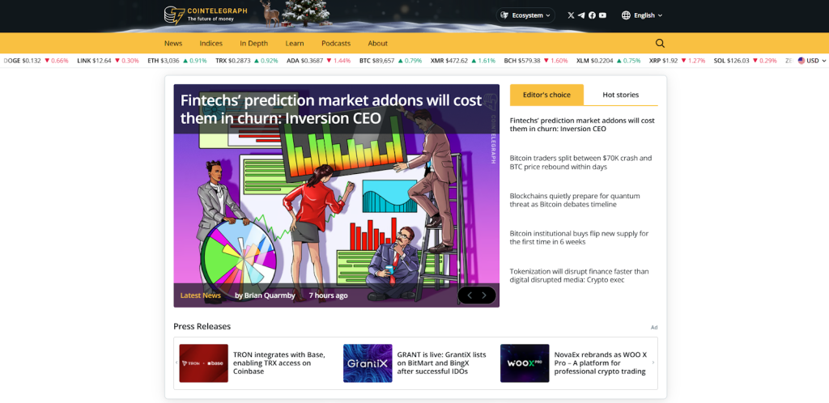
Task: Click the search magnifier icon
Action: point(660,44)
